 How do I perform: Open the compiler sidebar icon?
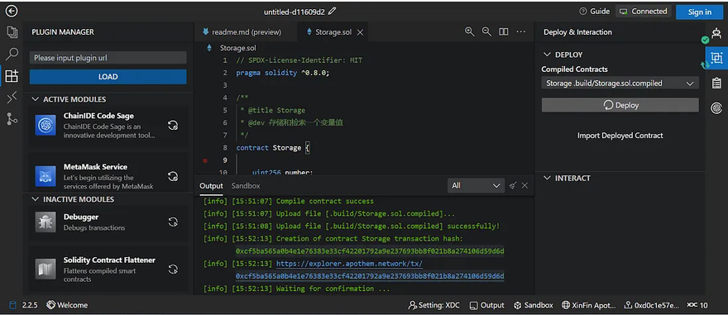[12, 98]
